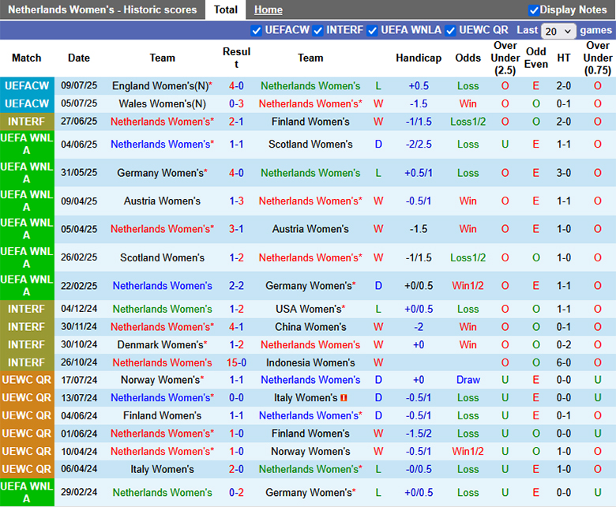
Task: Click the Over Under (0.75) column header
Action: click(598, 58)
